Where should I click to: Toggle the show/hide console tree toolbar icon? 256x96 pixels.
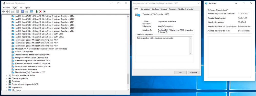coord(12,11)
